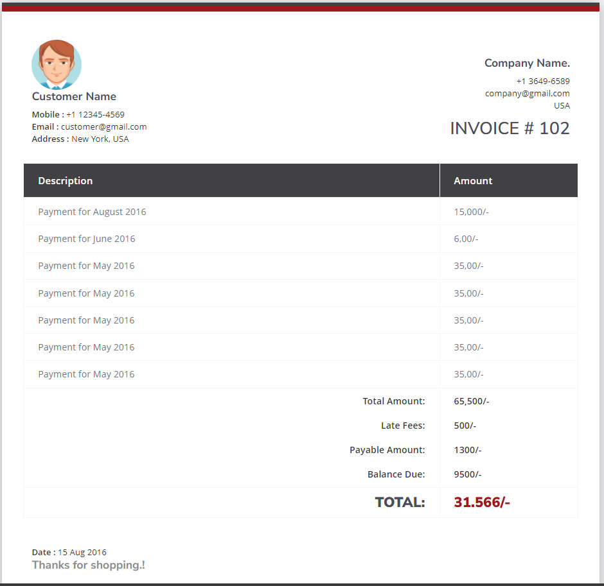Click the red grand total 31.566/-
The height and width of the screenshot is (586, 604).
(x=482, y=502)
